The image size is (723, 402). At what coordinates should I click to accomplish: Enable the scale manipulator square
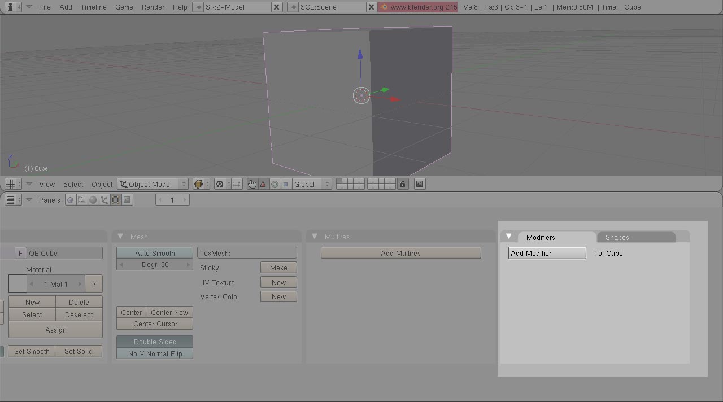pyautogui.click(x=285, y=184)
